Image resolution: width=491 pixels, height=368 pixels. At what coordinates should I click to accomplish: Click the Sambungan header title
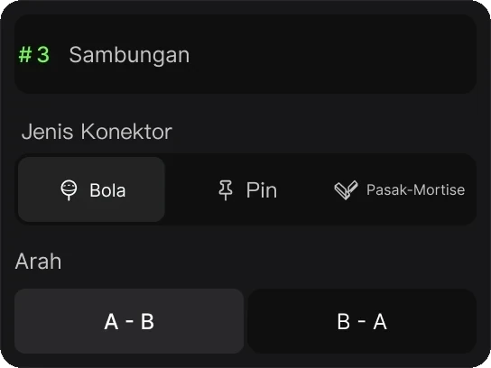tap(129, 55)
